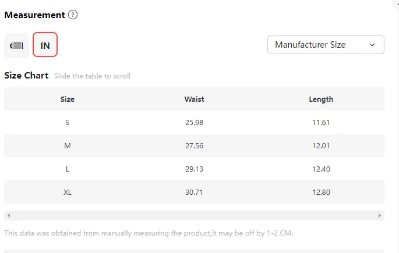Switch units to centimeters
Viewport: 399px width, 253px height.
pyautogui.click(x=16, y=45)
